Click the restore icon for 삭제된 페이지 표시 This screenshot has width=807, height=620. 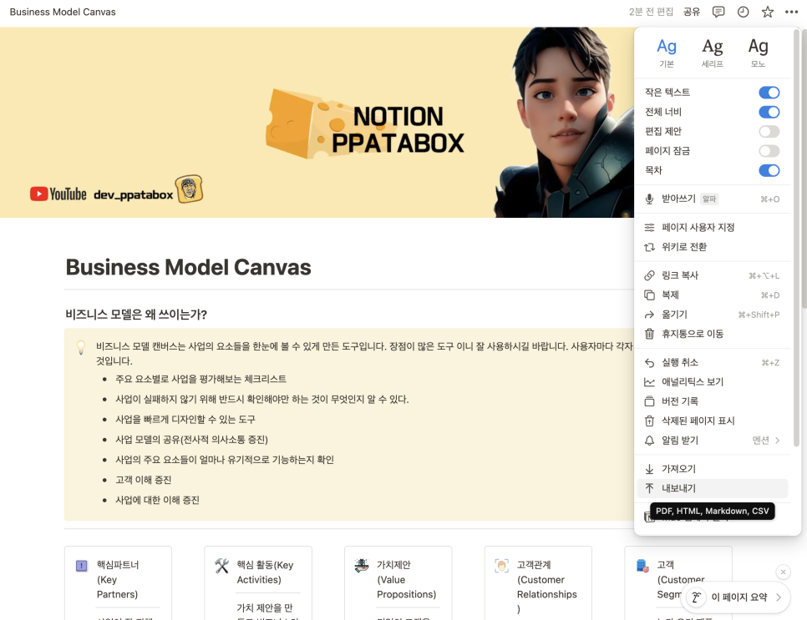649,421
